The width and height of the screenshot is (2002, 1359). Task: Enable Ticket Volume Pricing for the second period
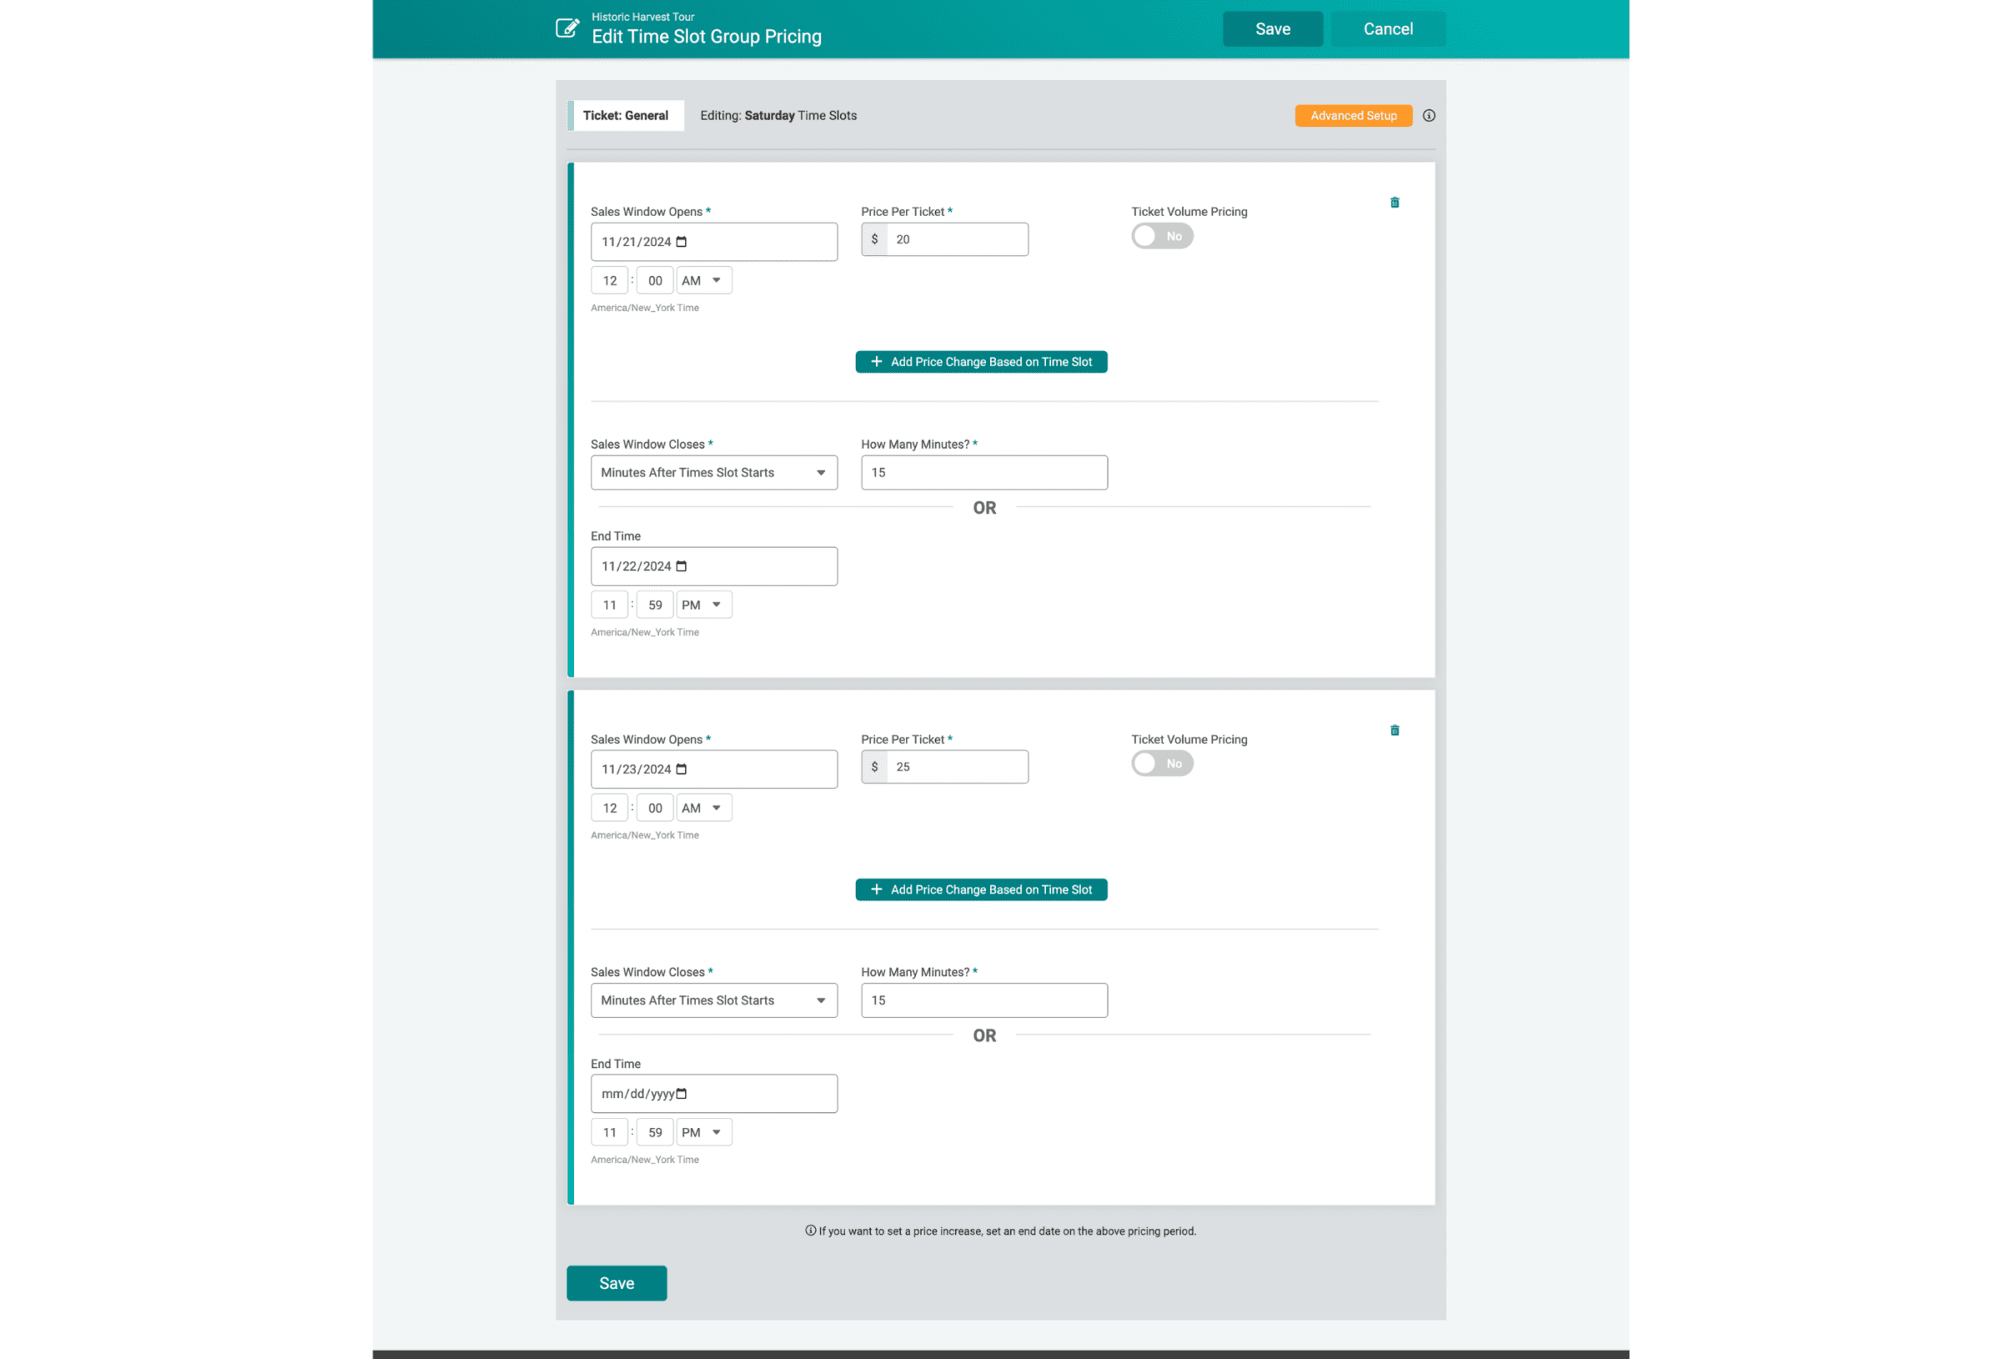pos(1162,763)
